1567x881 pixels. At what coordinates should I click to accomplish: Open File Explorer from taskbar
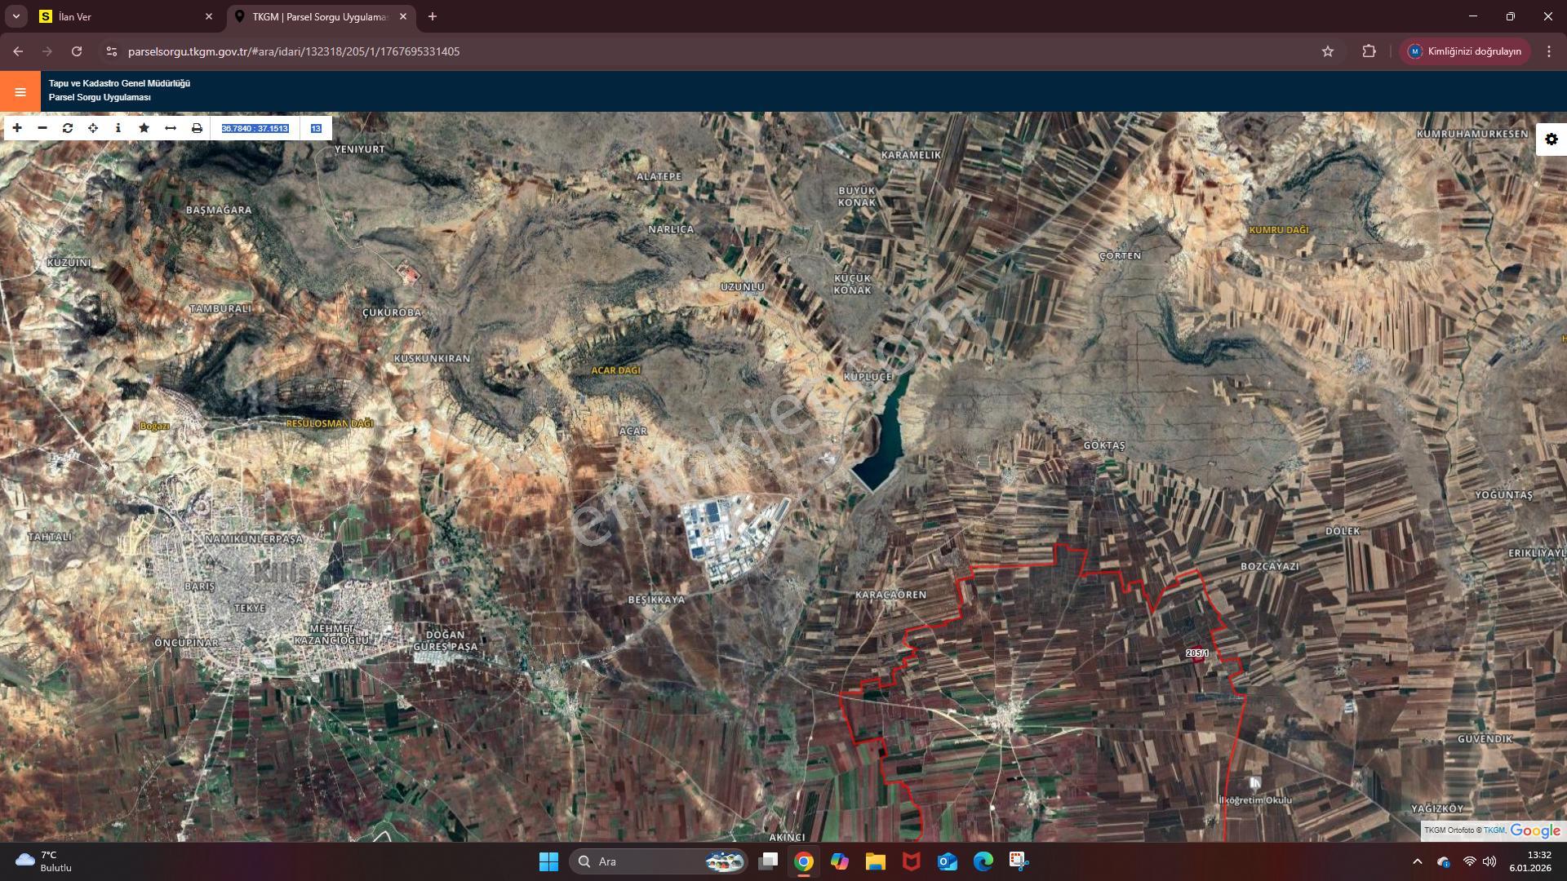876,861
